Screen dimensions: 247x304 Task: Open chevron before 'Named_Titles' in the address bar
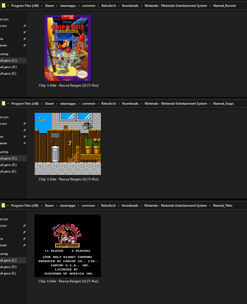[210, 206]
